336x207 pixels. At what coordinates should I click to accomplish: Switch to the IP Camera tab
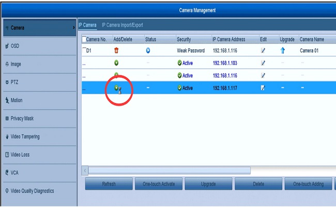point(87,25)
